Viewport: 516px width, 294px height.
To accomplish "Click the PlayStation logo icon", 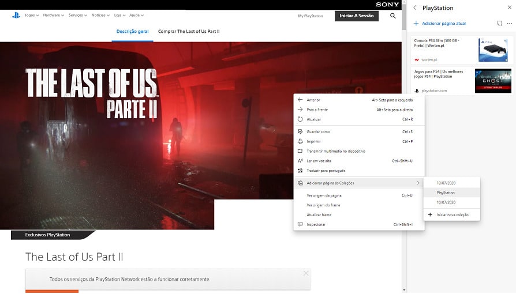I will coord(16,15).
